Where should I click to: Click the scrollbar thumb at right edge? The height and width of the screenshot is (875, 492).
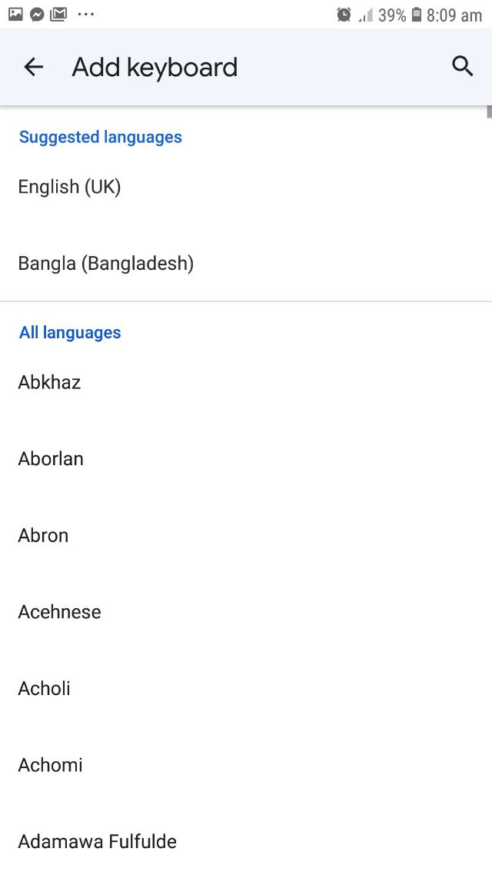pyautogui.click(x=489, y=111)
